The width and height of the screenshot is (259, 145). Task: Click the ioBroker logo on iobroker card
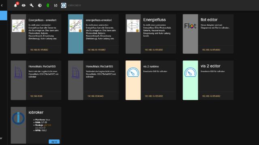click(18, 118)
